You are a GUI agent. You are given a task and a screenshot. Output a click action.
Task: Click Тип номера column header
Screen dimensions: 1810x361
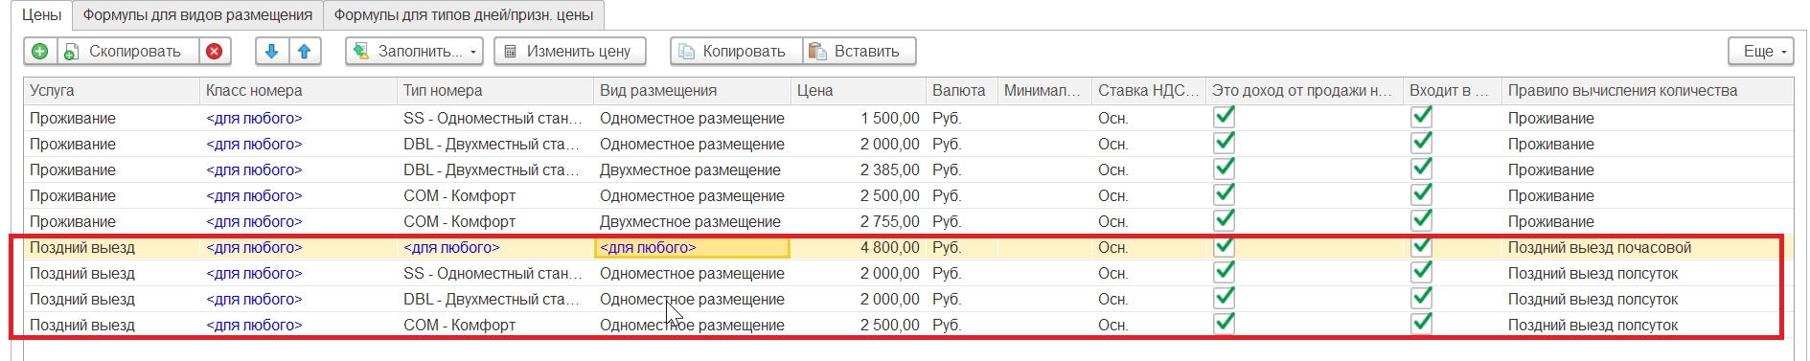coord(494,90)
